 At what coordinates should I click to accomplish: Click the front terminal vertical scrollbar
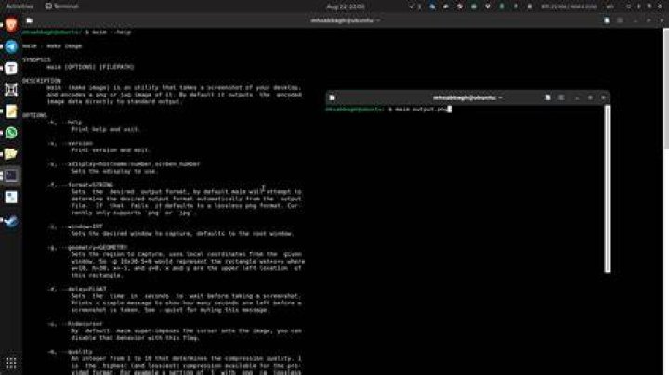[x=608, y=188]
